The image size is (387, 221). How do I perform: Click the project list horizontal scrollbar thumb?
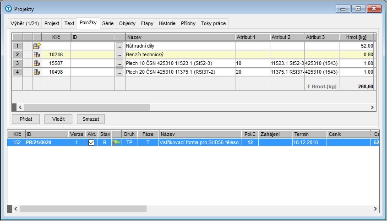83,209
